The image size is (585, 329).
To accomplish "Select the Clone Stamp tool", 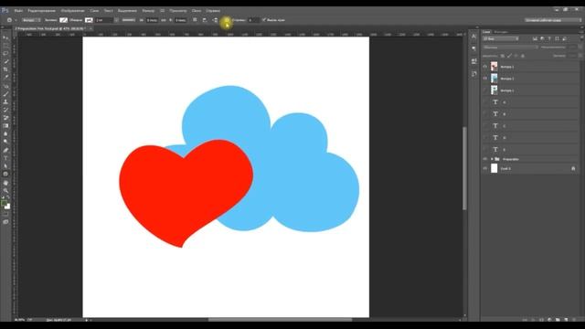I will click(5, 101).
